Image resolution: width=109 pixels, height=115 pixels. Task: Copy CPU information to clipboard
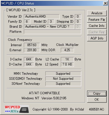97,93
